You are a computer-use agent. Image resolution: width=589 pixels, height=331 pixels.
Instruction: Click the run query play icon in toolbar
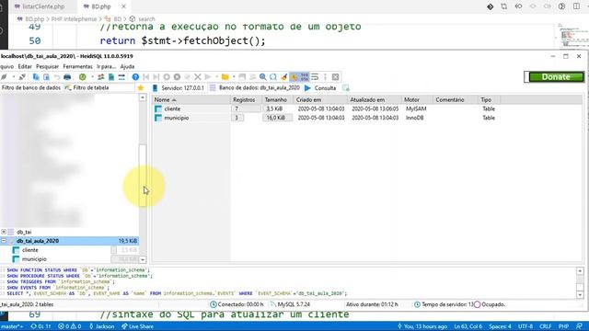click(x=208, y=77)
